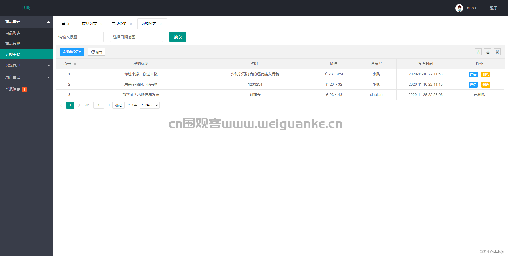Click the xiaojian user avatar
This screenshot has width=508, height=256.
[459, 8]
